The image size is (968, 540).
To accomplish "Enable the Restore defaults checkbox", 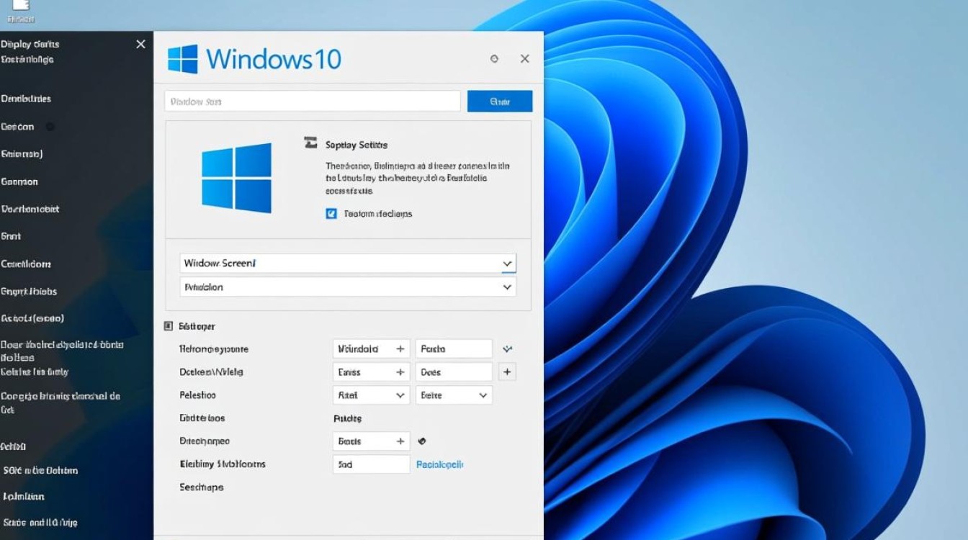I will click(x=331, y=213).
